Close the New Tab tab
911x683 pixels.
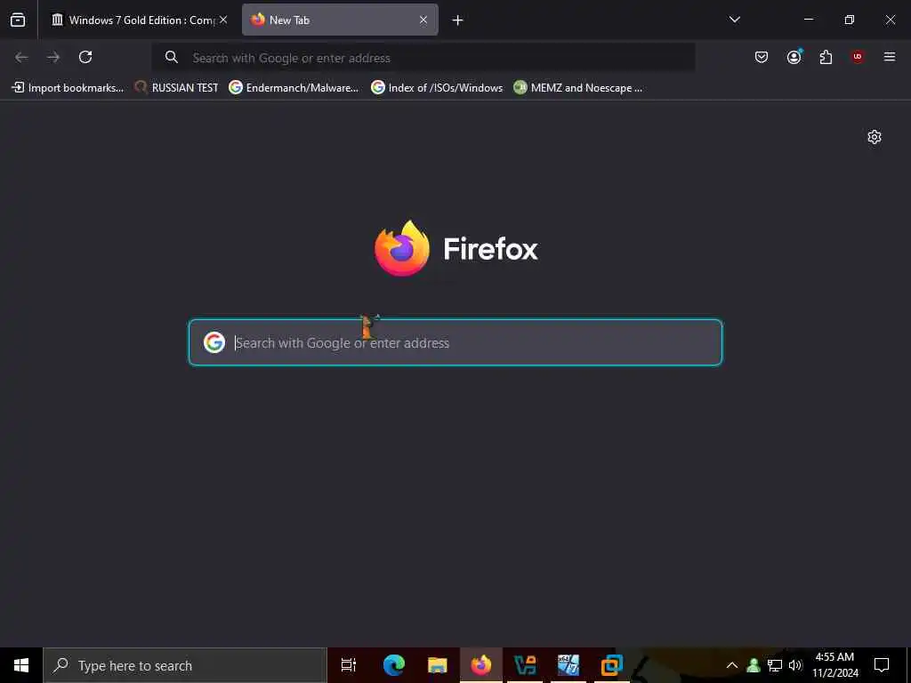click(423, 20)
